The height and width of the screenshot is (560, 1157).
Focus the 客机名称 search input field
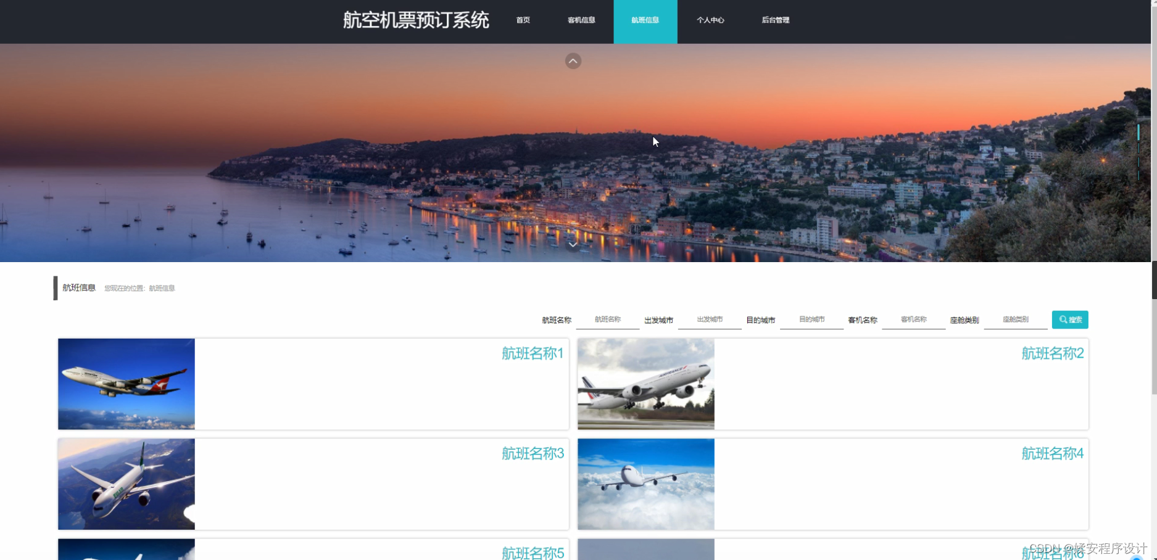point(914,319)
